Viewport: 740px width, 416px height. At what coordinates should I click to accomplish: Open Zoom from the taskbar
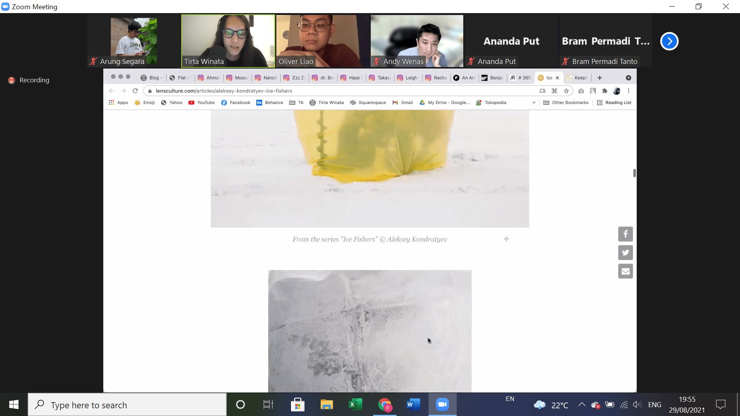click(x=442, y=404)
